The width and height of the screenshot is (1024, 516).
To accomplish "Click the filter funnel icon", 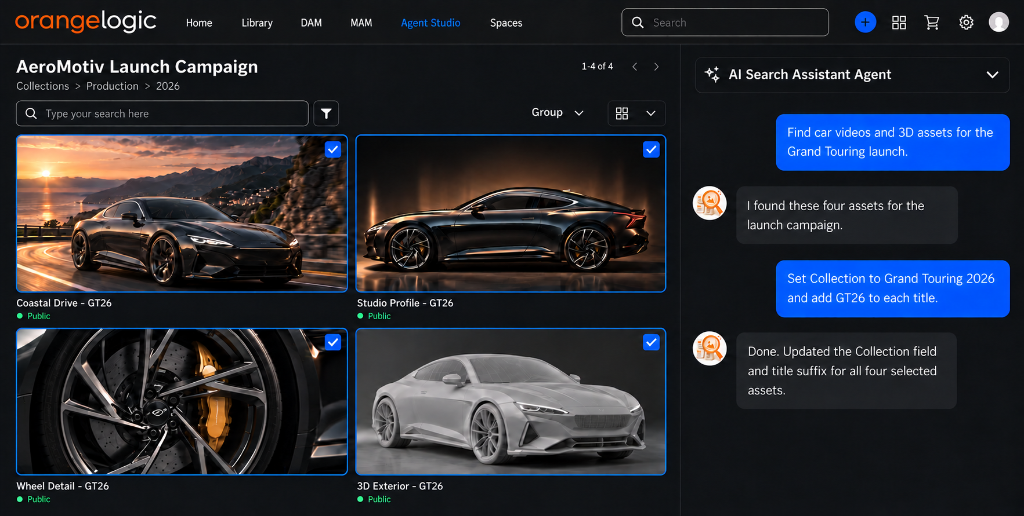I will click(326, 114).
